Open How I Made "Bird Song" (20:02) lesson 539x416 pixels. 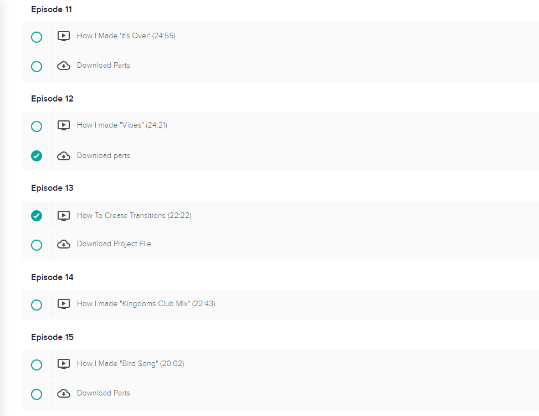tap(131, 363)
